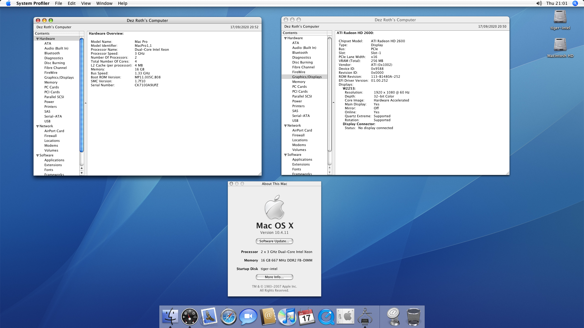Open iTunes from the dock

pyautogui.click(x=287, y=316)
